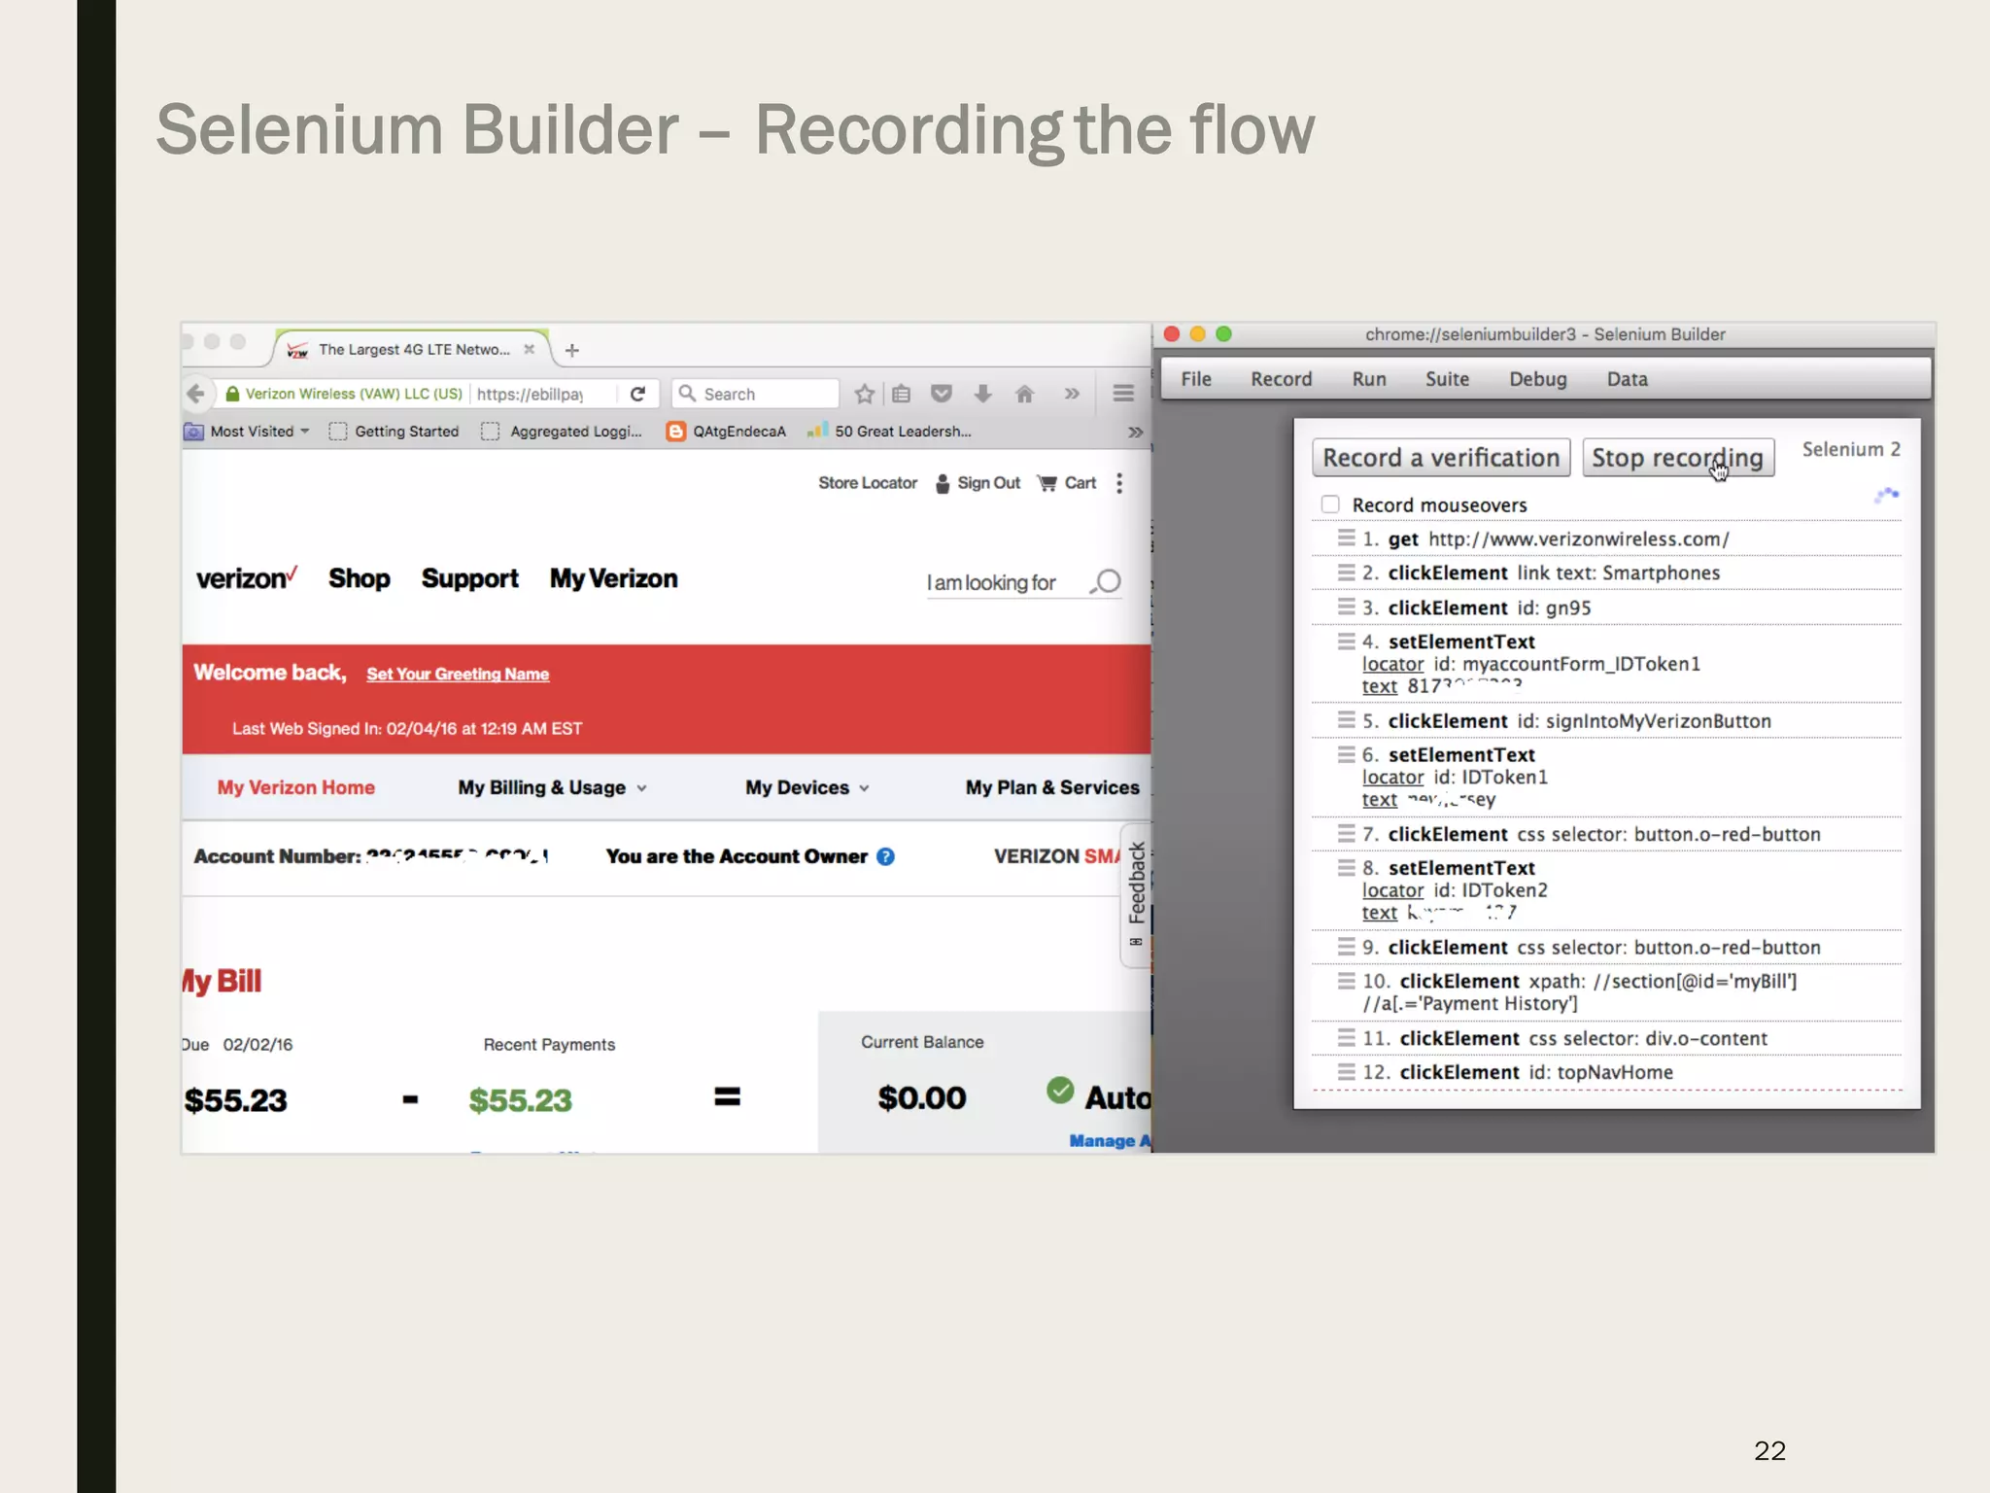Open downloads arrow icon in toolbar
The height and width of the screenshot is (1493, 1990).
pyautogui.click(x=983, y=394)
